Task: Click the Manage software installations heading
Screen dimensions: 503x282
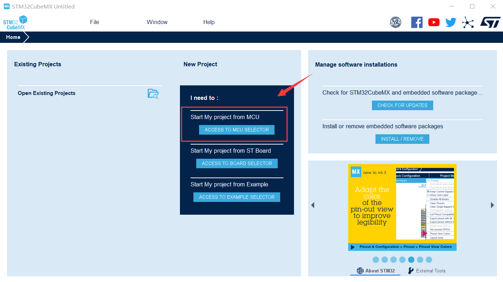Action: [356, 64]
